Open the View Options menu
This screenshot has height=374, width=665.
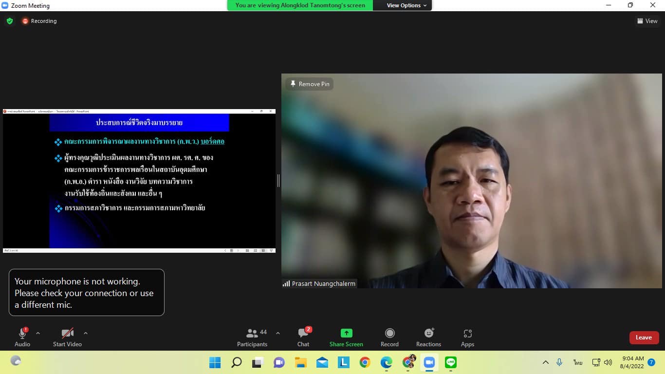(406, 5)
